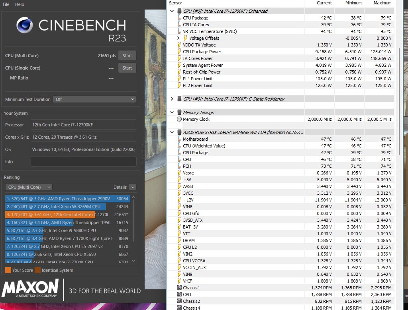The width and height of the screenshot is (408, 310).
Task: Click the lightning icon beside System Agent Power
Action: coord(179,65)
